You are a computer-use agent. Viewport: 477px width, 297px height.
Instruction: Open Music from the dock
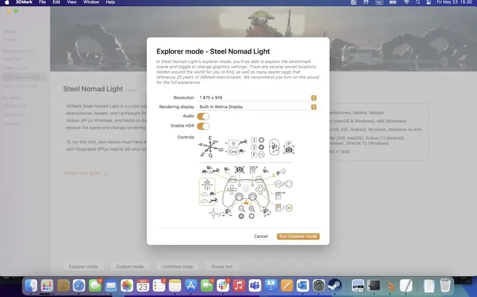coord(239,286)
